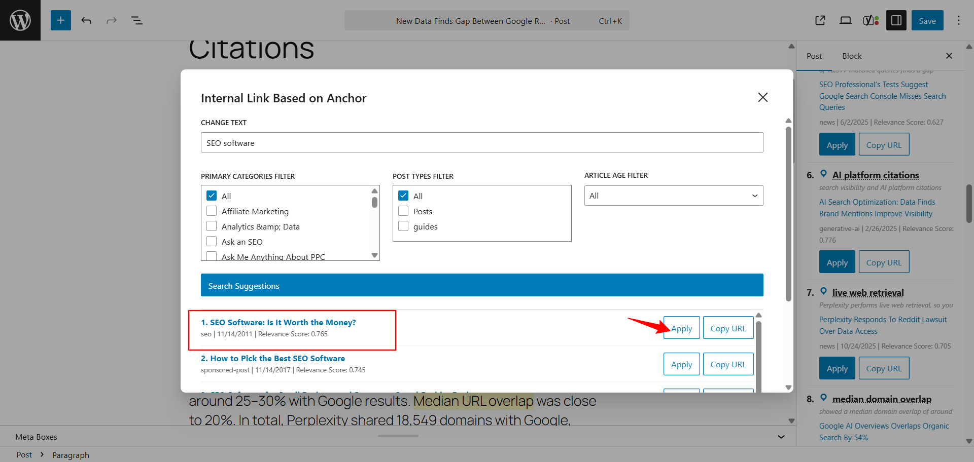The image size is (974, 462).
Task: Toggle the settings sidebar panel icon
Action: point(896,20)
